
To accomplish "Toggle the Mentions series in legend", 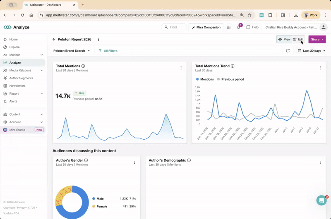I will click(205, 79).
